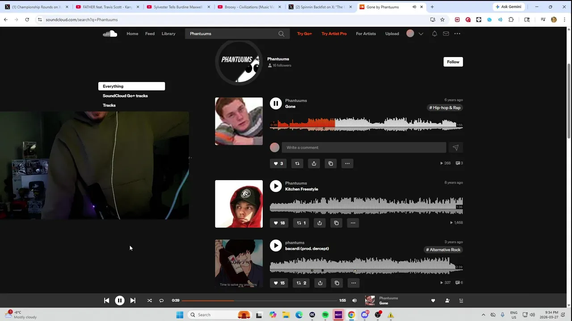
Task: Switch to the Brooxy - Civilizations browser tab
Action: (x=249, y=7)
